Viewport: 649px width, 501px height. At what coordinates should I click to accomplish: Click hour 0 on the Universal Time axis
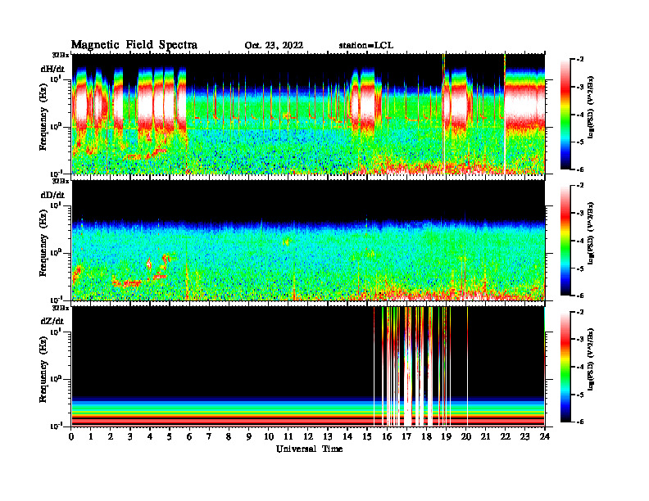[72, 436]
